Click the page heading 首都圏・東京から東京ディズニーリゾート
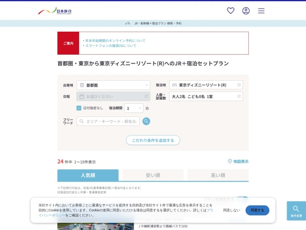This screenshot has height=230, width=306. 143,63
